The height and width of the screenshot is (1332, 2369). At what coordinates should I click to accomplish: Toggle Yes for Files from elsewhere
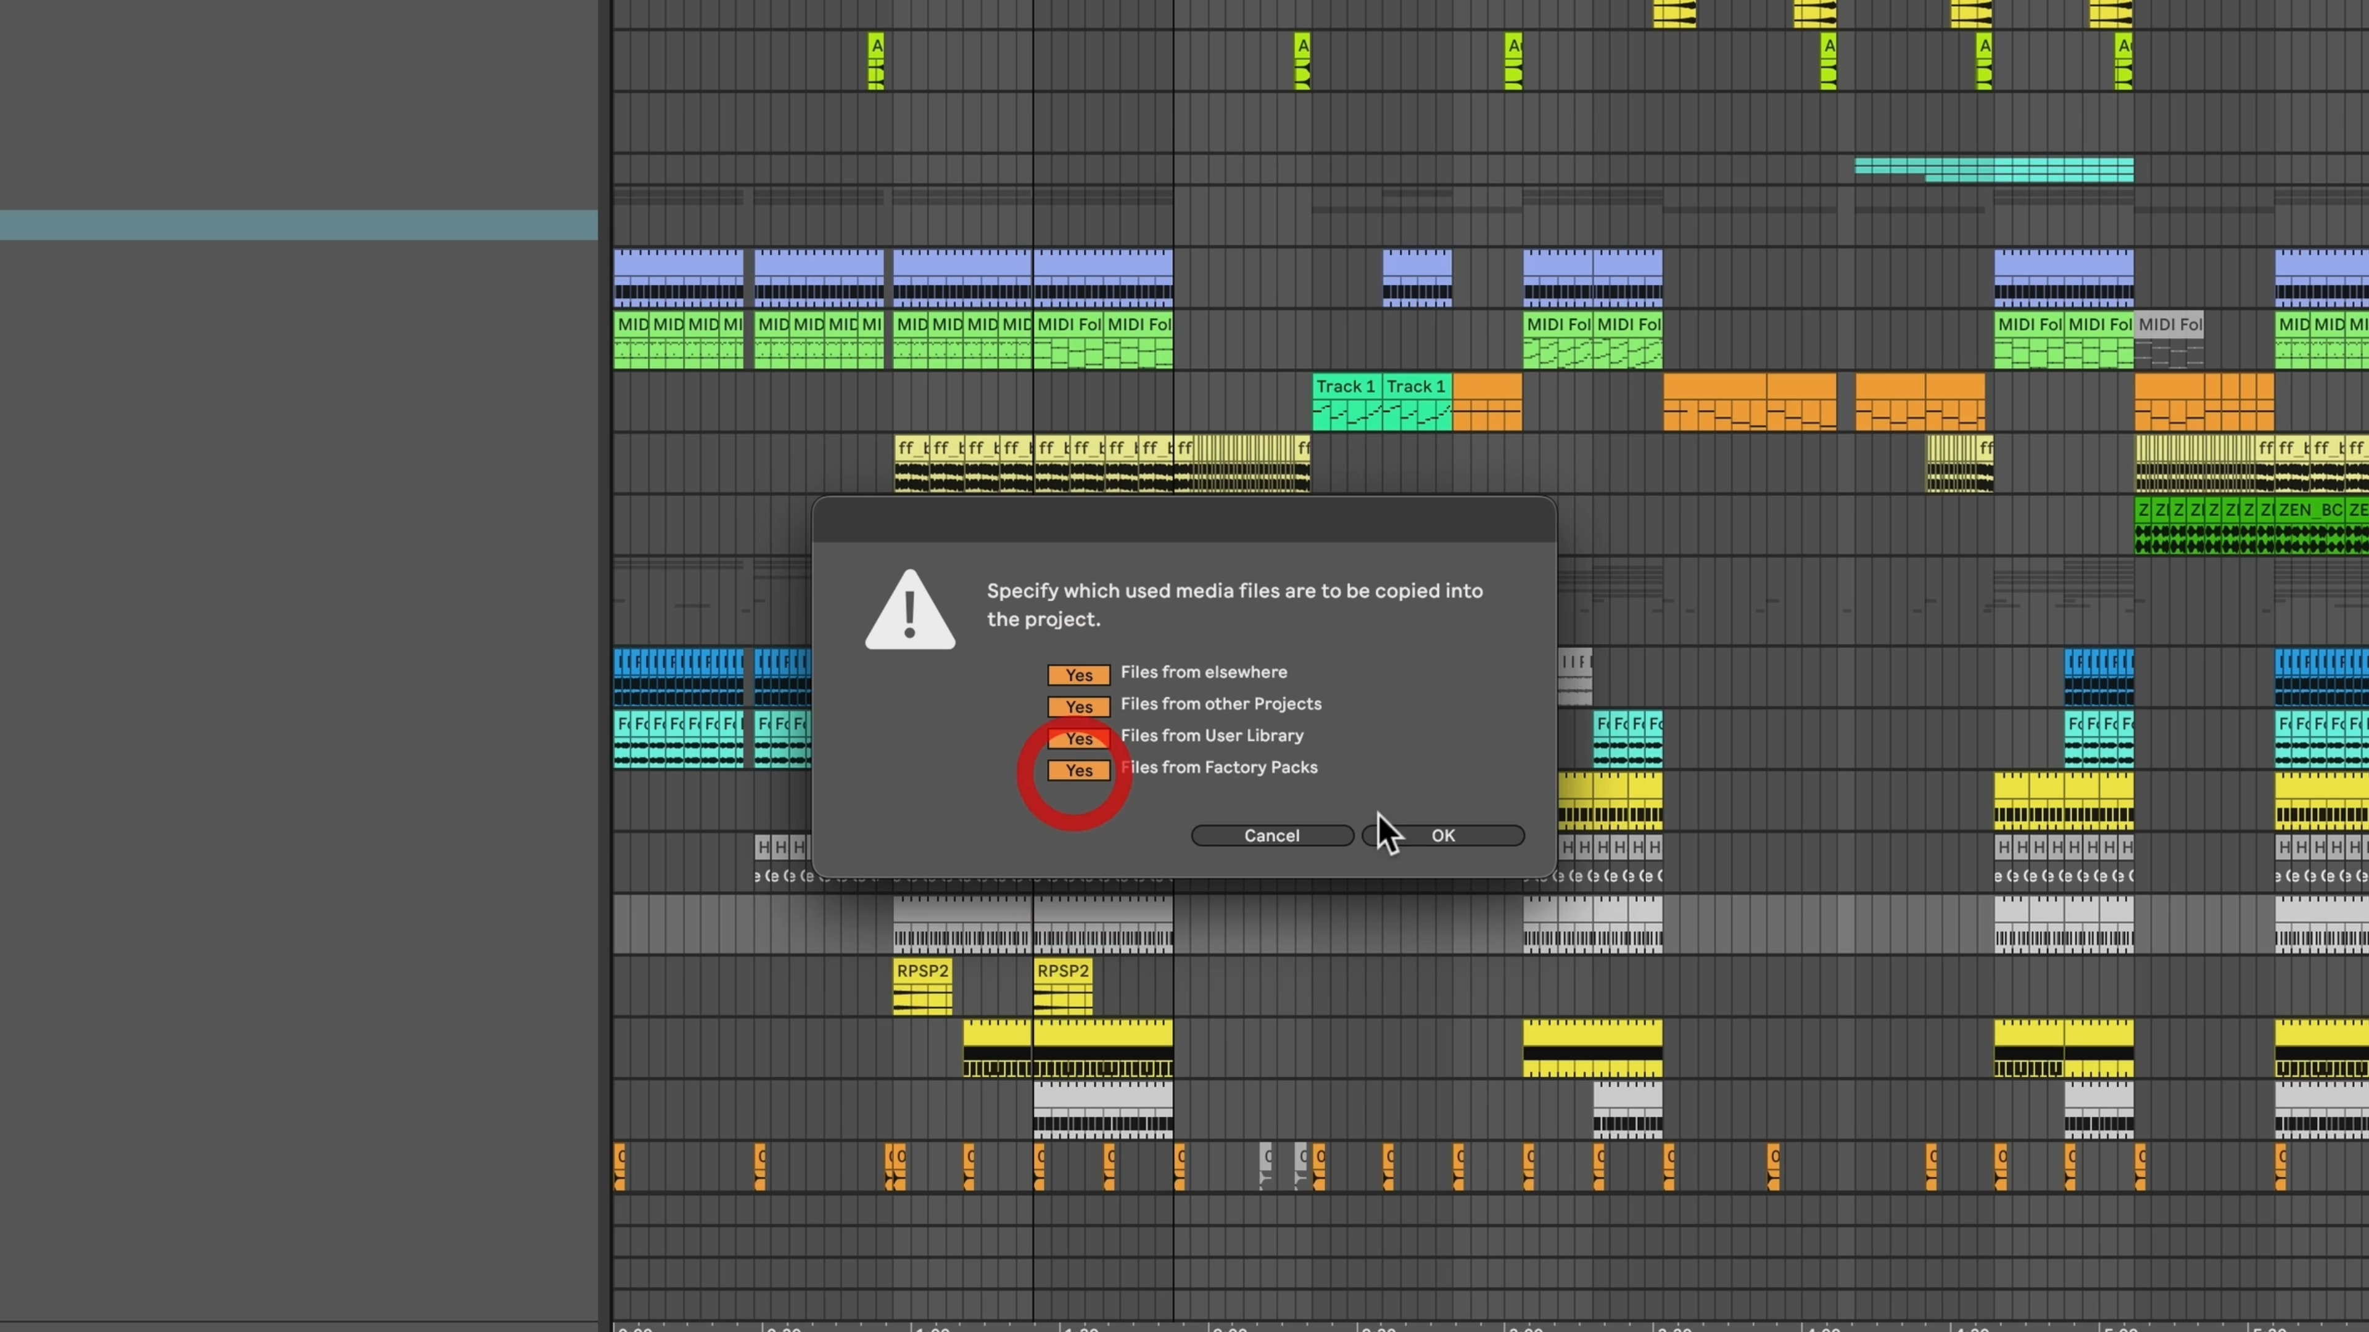click(x=1079, y=675)
